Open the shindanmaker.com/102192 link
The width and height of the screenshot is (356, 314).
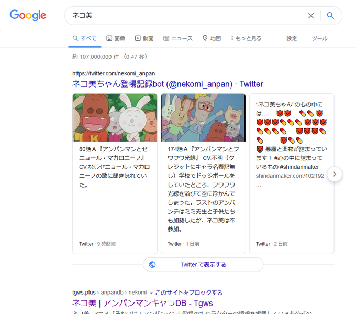290,176
